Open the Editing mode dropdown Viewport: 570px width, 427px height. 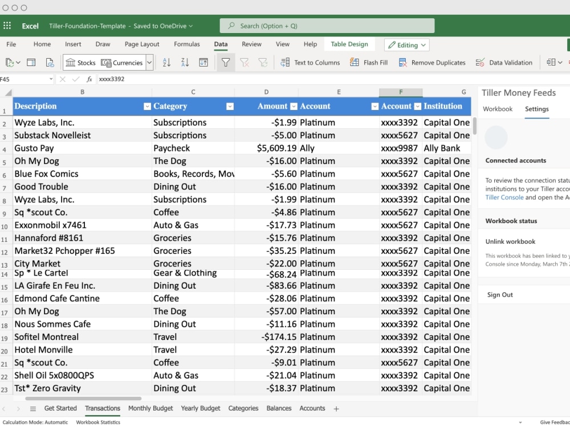pos(407,45)
